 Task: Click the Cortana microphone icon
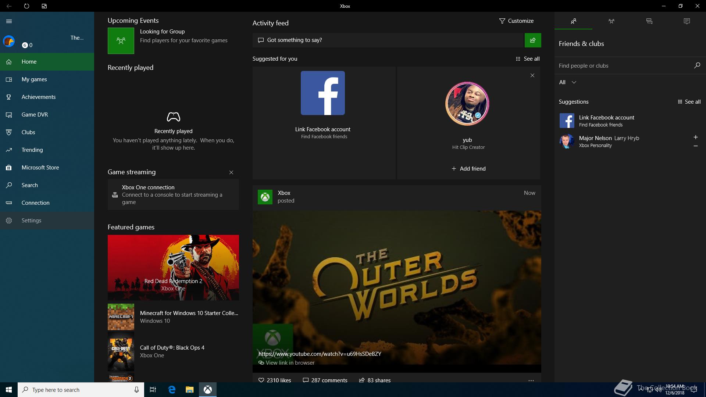[136, 390]
